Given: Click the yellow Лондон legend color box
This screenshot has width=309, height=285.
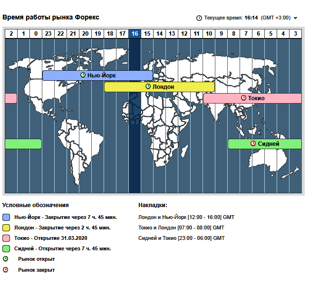Looking at the screenshot, I should click(x=6, y=228).
